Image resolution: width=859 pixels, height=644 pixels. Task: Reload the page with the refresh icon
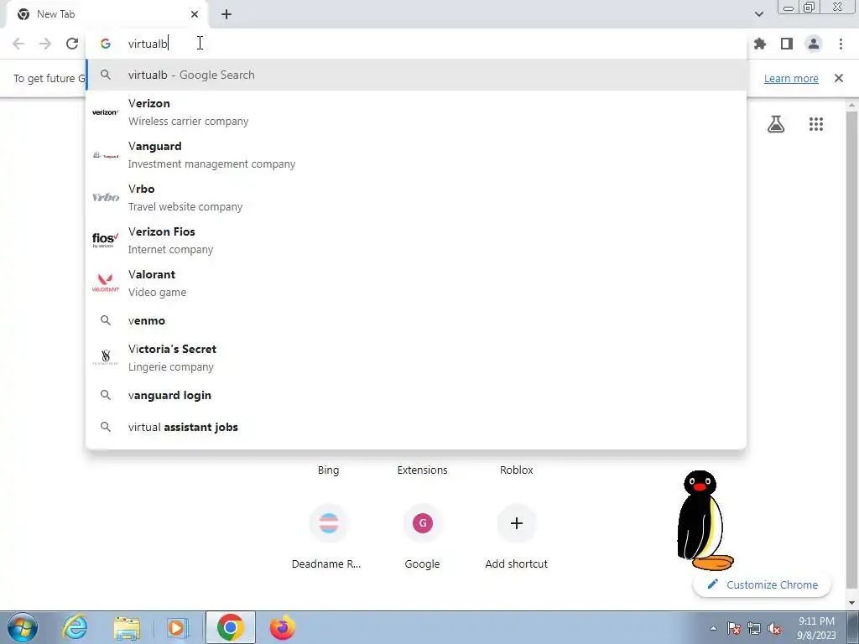(72, 44)
